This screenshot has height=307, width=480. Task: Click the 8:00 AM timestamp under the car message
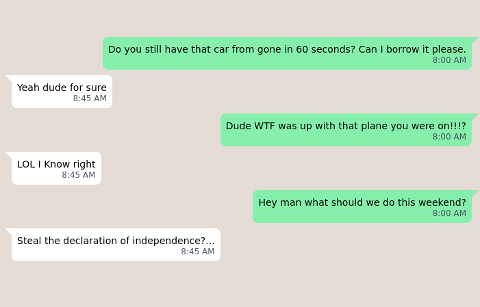tap(449, 60)
